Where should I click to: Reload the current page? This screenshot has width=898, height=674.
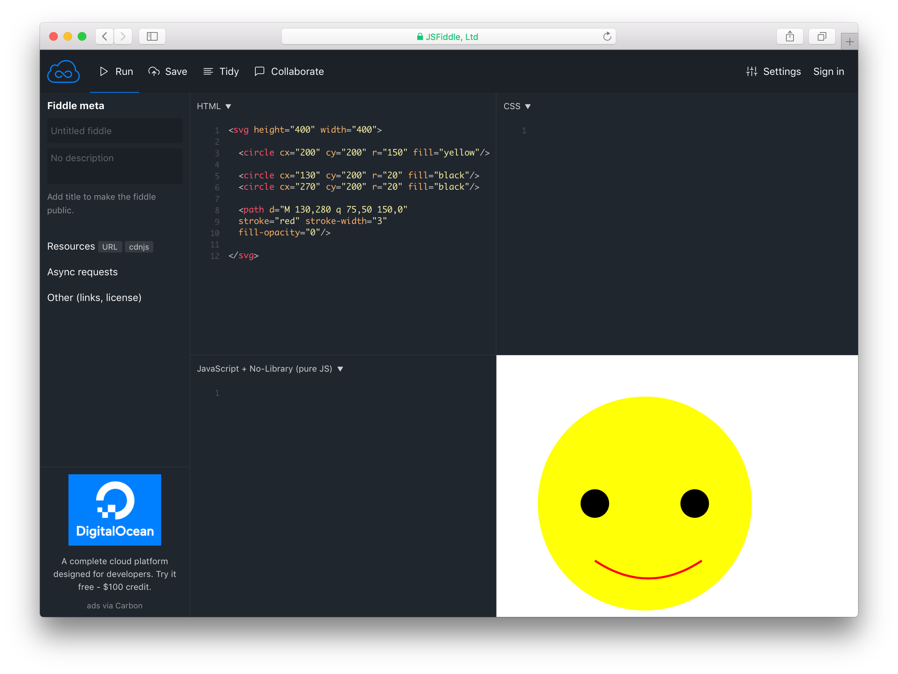pyautogui.click(x=607, y=36)
